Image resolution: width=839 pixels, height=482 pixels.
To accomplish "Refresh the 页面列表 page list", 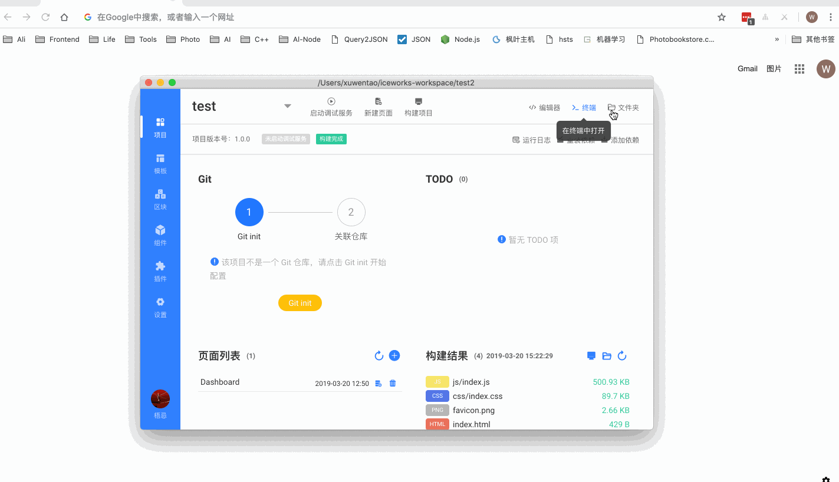I will pos(379,356).
